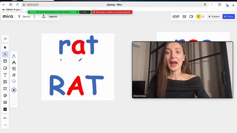
Task: Open the Shapes and lines tool
Action: tap(5, 82)
